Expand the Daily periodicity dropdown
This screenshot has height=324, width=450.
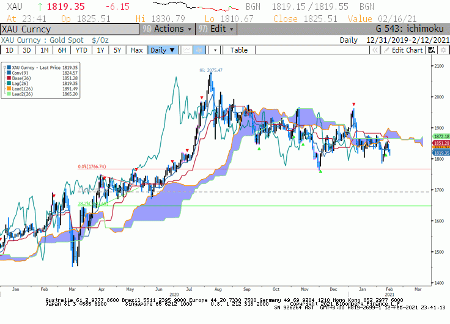coord(163,50)
